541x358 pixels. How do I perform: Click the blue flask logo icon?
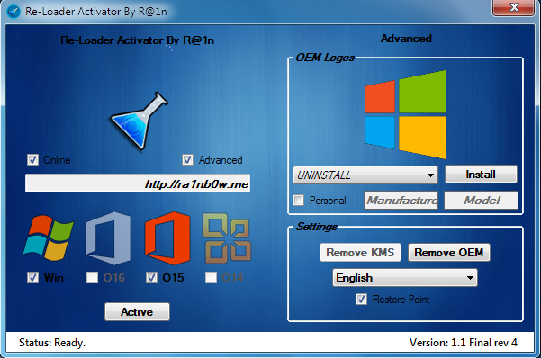click(139, 121)
